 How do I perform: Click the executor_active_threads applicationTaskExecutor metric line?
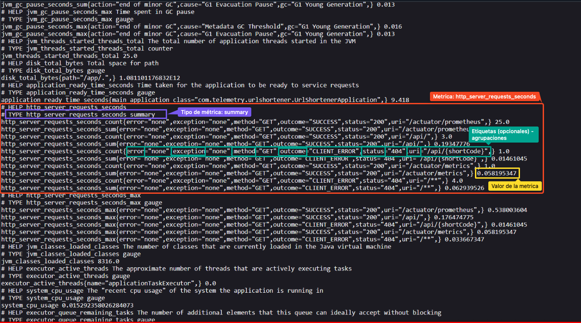click(x=108, y=283)
